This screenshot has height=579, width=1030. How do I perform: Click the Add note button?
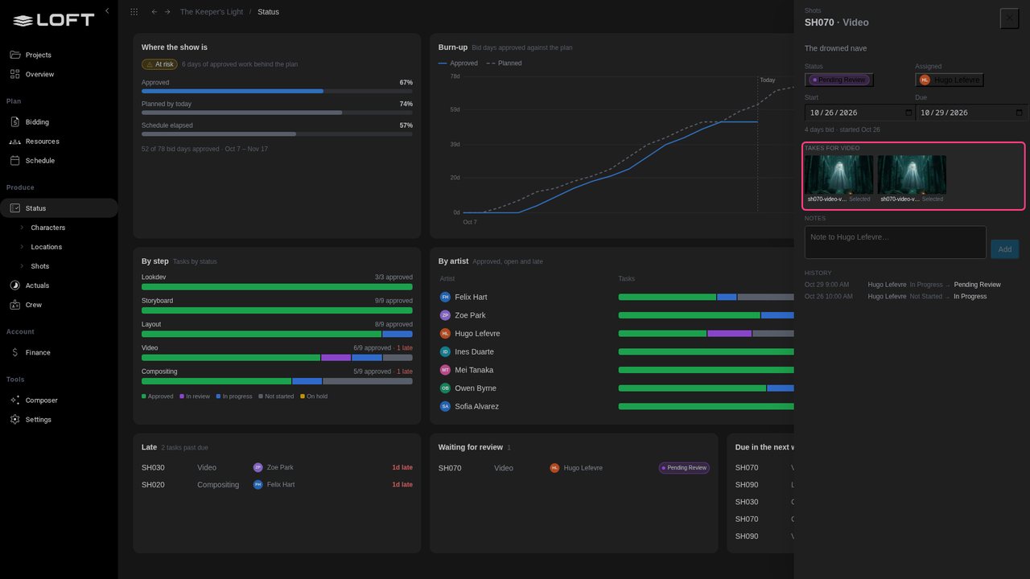(x=1004, y=249)
